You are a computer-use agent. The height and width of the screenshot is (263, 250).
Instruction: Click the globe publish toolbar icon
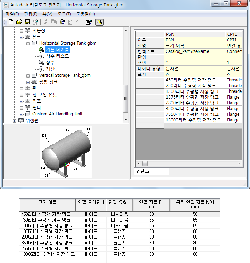pos(35,22)
